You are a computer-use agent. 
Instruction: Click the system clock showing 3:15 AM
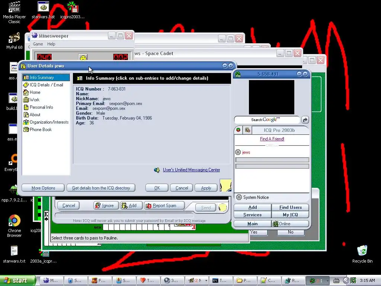(367, 281)
